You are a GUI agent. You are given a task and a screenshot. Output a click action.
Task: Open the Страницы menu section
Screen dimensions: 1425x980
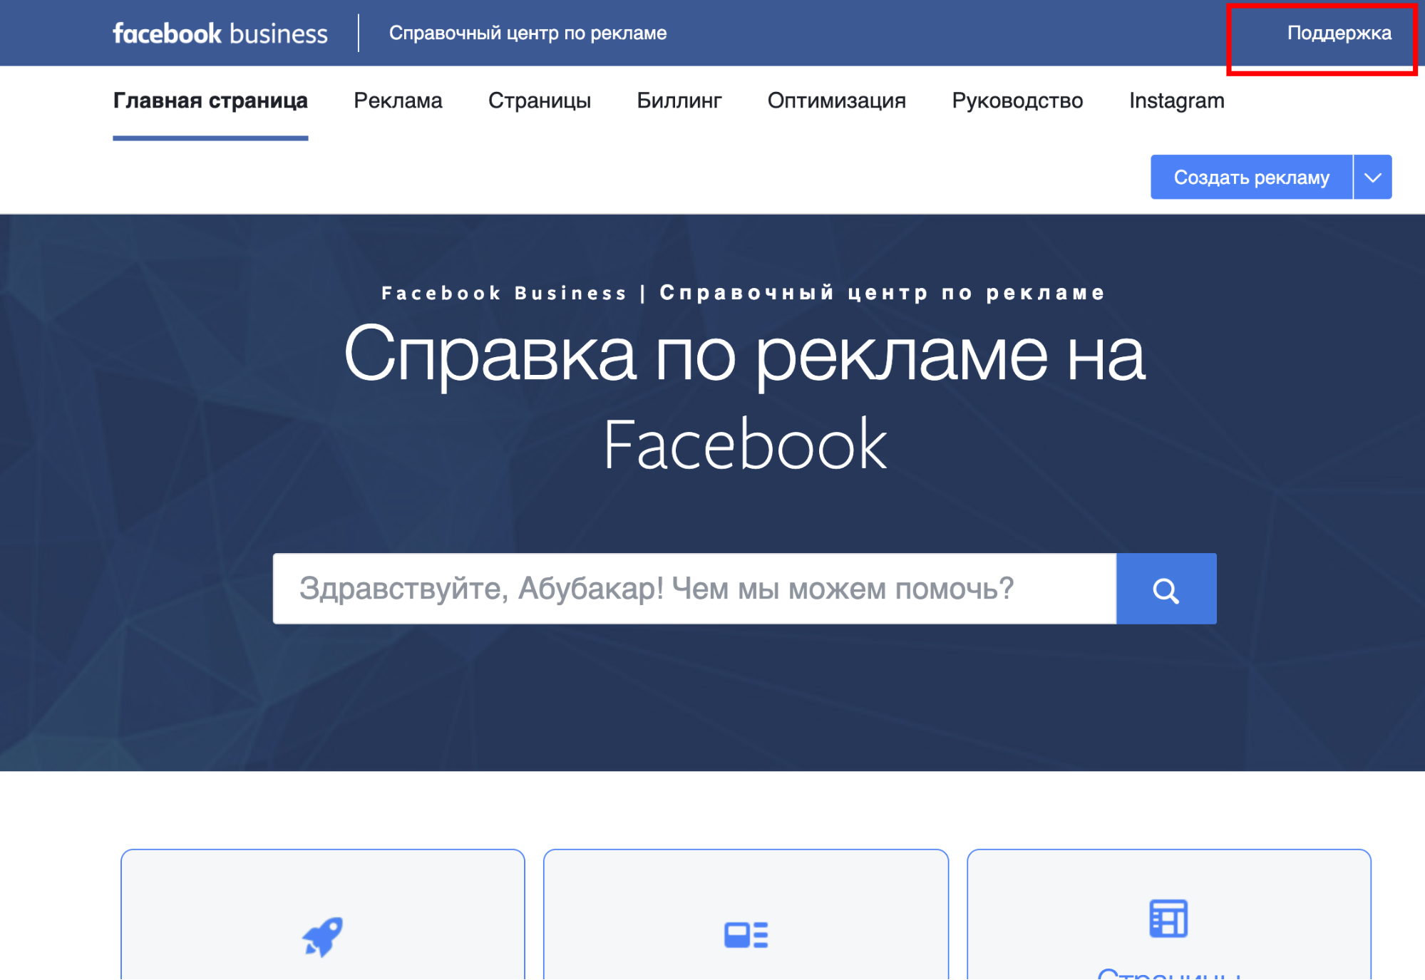[540, 100]
